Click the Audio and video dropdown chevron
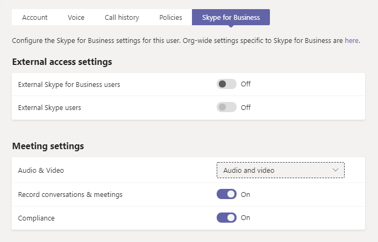The height and width of the screenshot is (242, 378). tap(336, 170)
